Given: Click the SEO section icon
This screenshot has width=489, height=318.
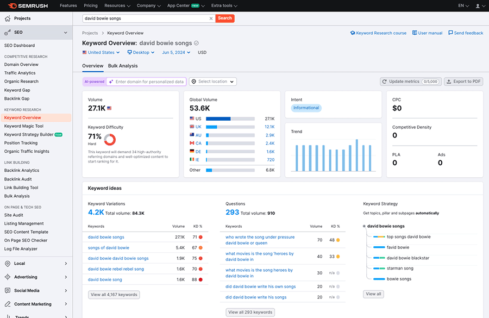Looking at the screenshot, I should [x=8, y=32].
